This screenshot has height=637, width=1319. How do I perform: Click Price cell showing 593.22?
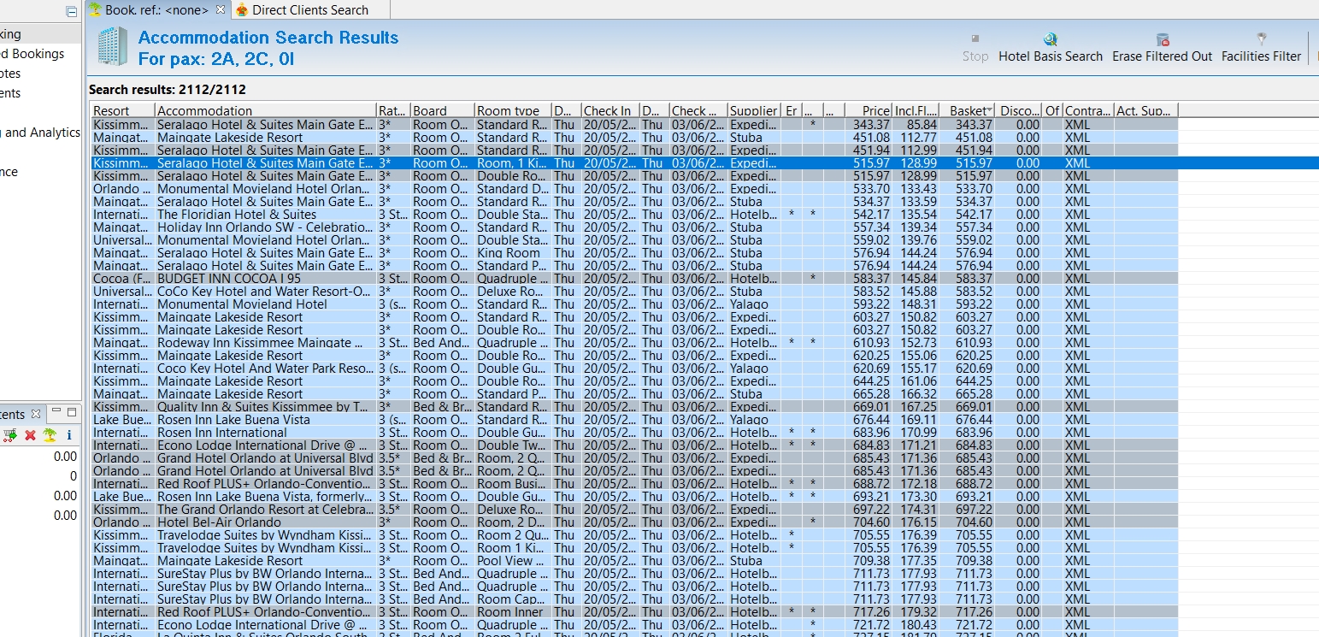tap(869, 304)
